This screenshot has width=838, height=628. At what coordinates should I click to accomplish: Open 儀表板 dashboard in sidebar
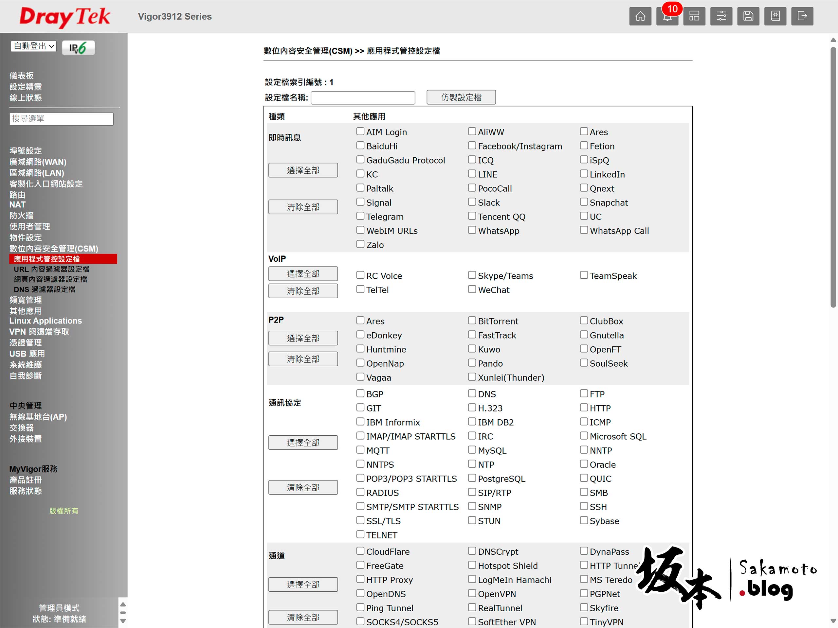[22, 76]
